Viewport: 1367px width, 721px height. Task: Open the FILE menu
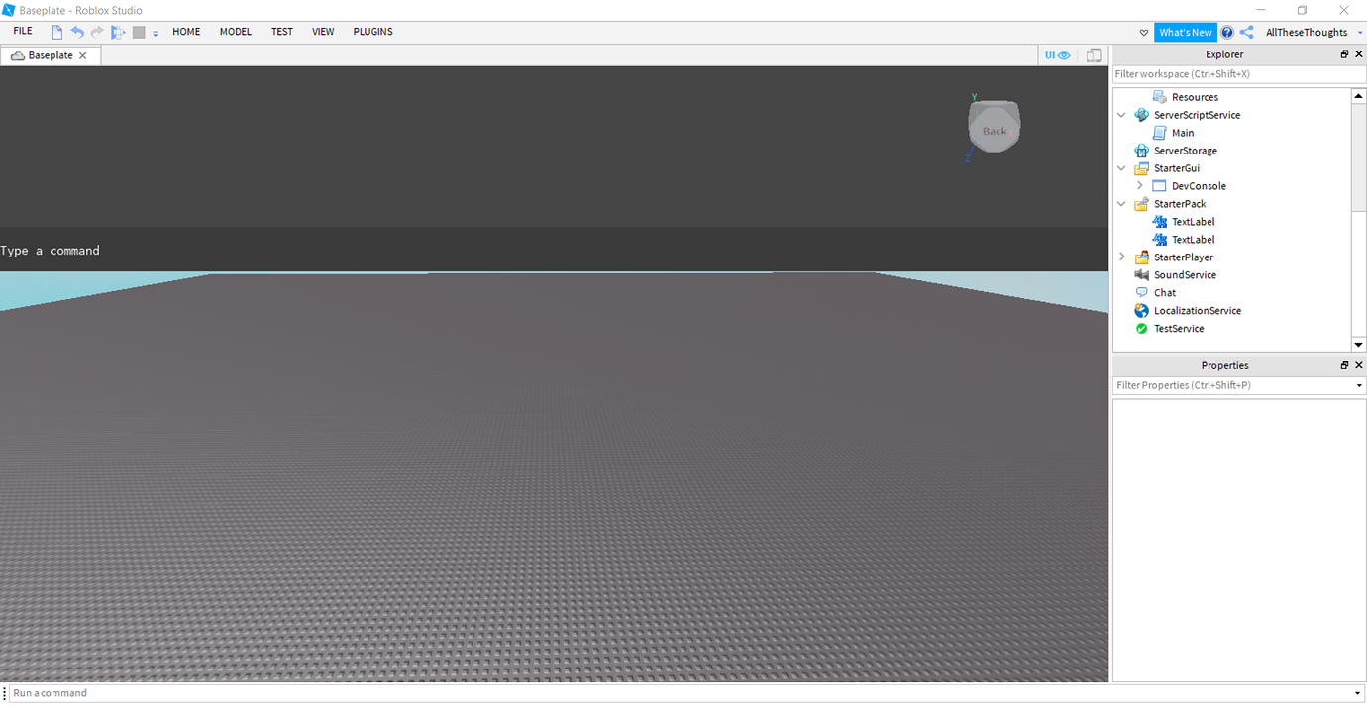[x=23, y=32]
